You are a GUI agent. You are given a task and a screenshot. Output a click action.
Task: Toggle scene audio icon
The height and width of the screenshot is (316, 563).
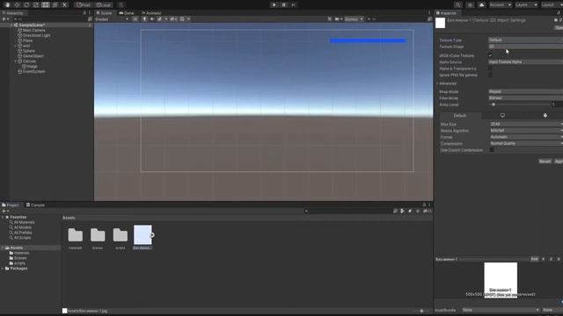tap(152, 19)
